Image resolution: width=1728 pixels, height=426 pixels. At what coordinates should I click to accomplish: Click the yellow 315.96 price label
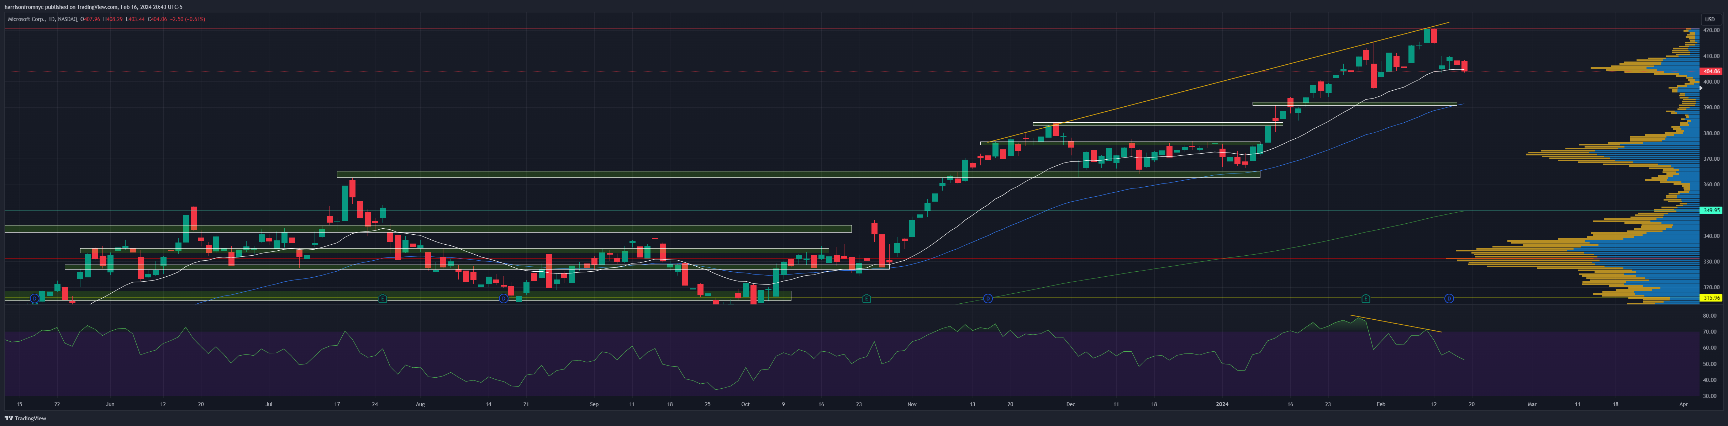coord(1712,297)
